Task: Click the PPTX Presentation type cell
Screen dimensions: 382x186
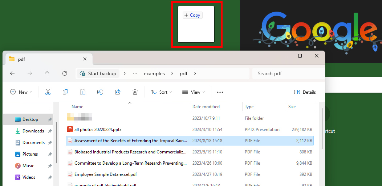Action: 262,130
